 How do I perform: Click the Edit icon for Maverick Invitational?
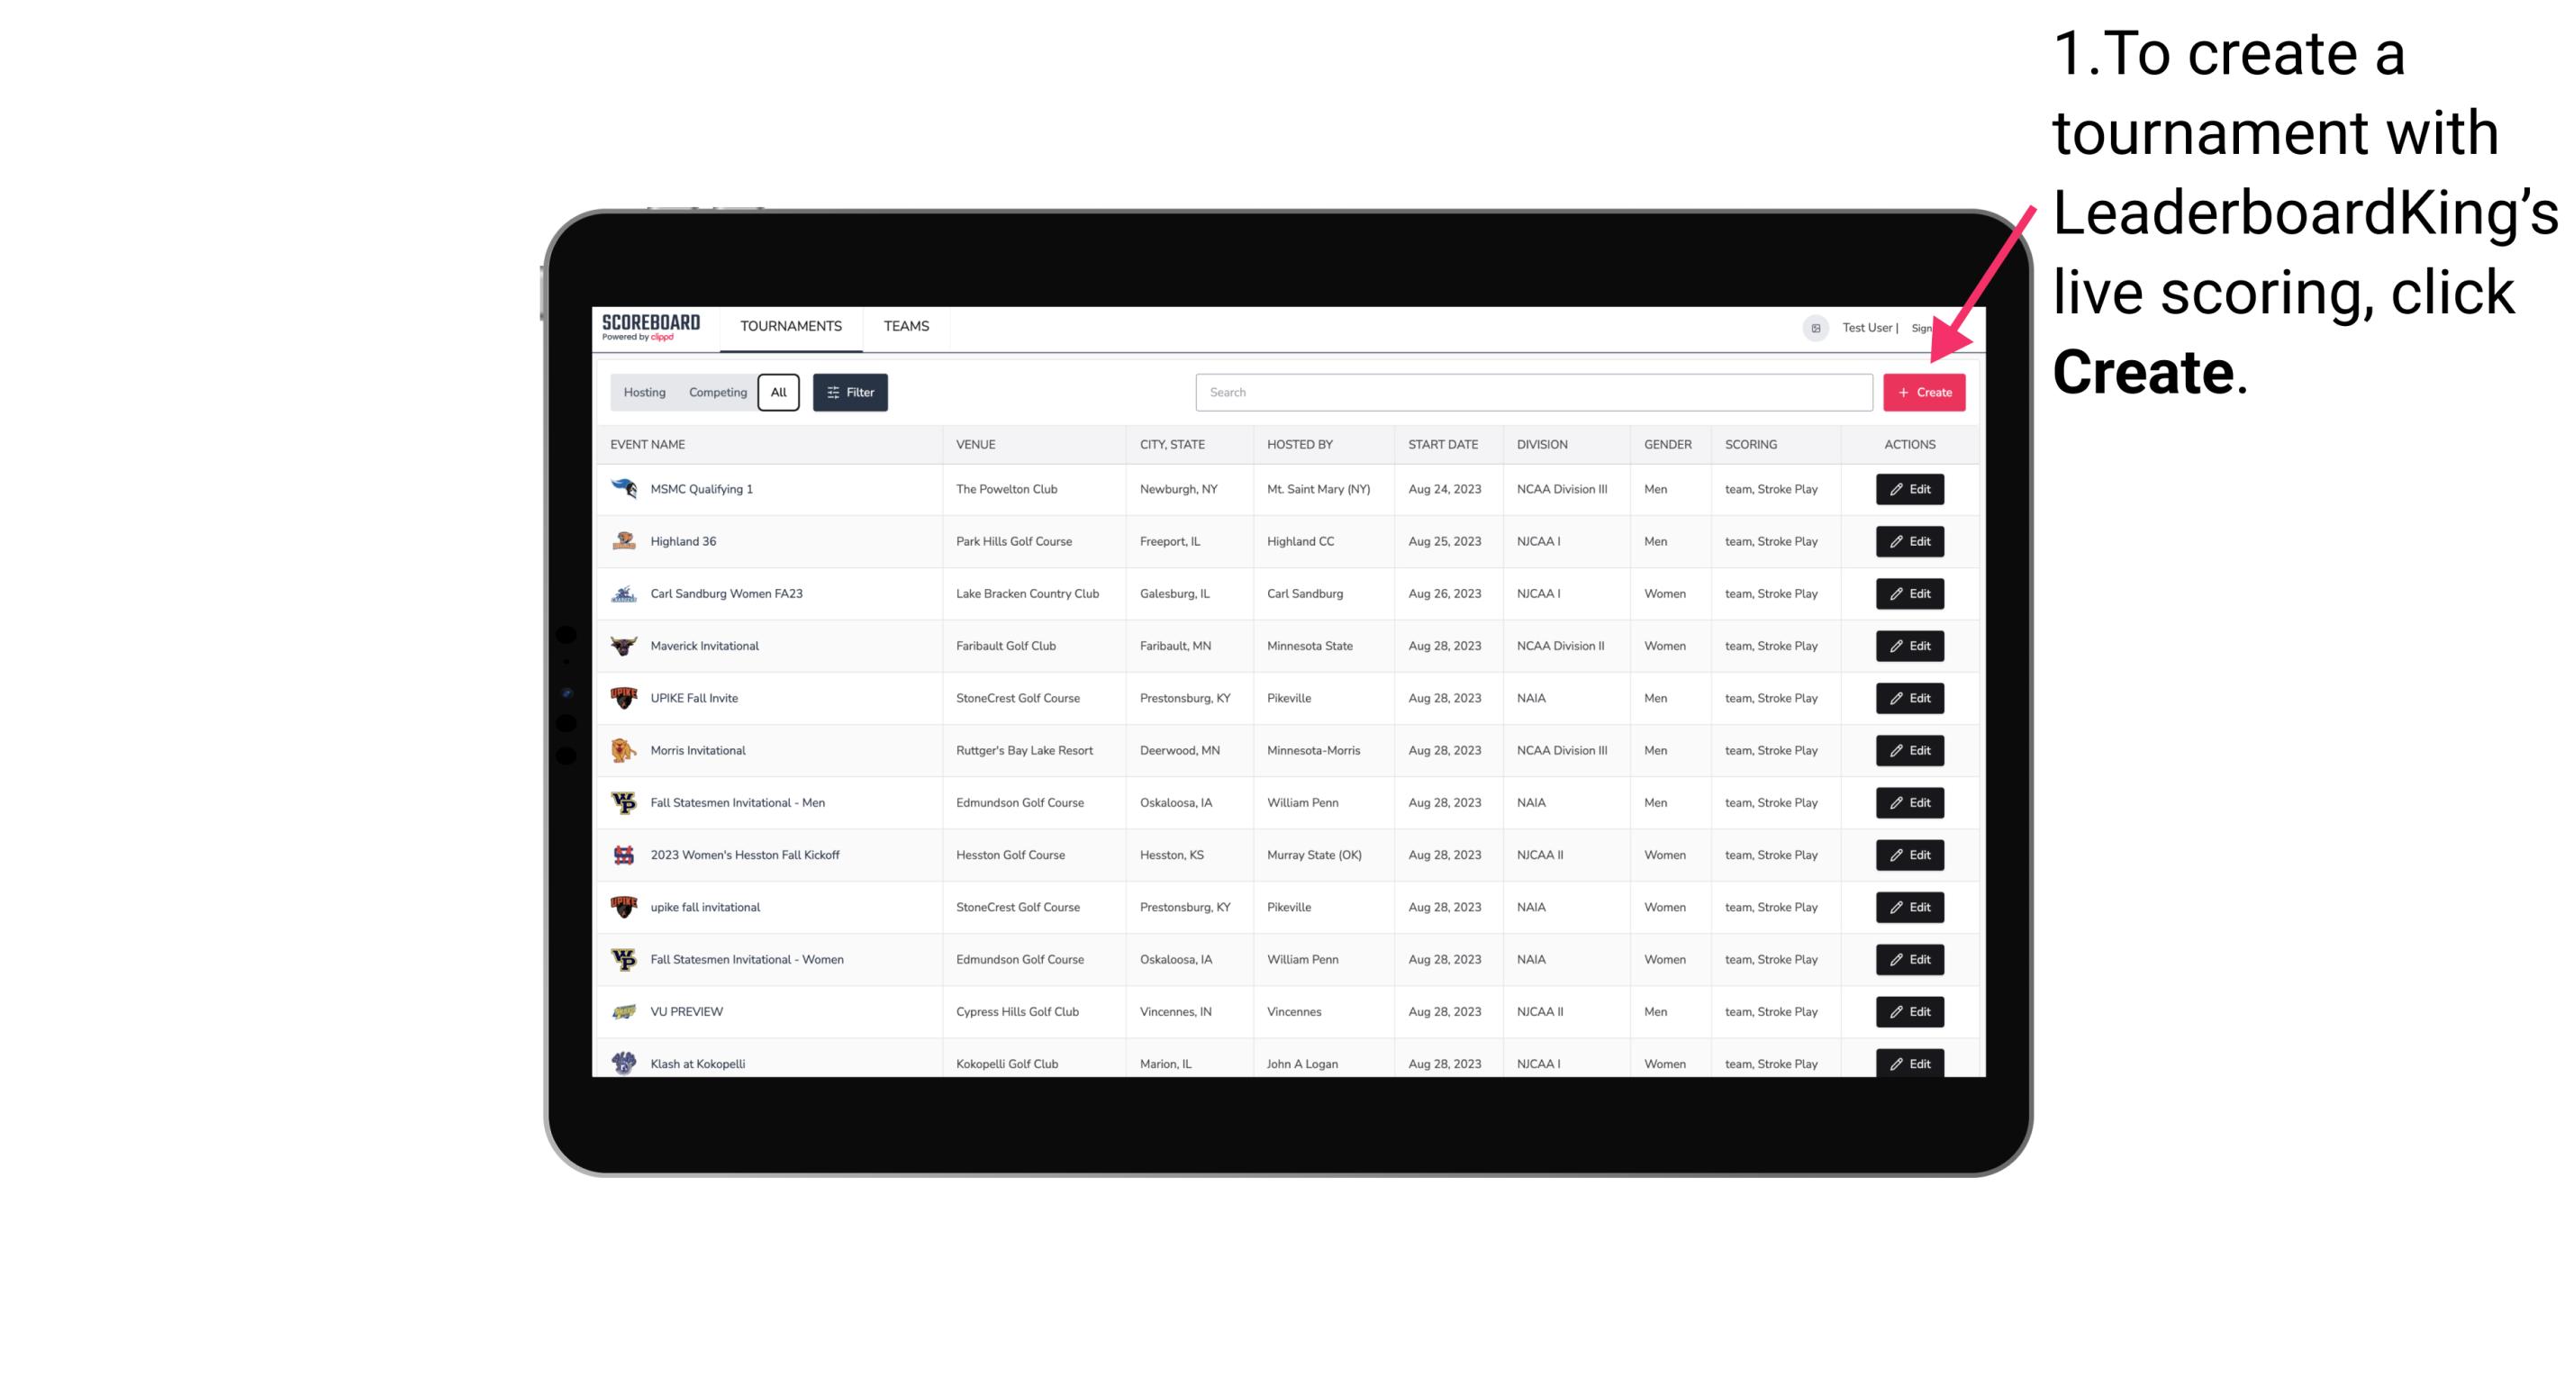[1908, 645]
